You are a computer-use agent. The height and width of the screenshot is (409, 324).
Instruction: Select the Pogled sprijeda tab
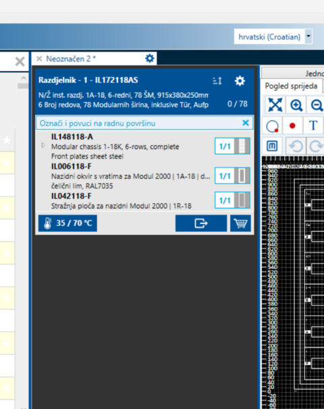coord(291,86)
